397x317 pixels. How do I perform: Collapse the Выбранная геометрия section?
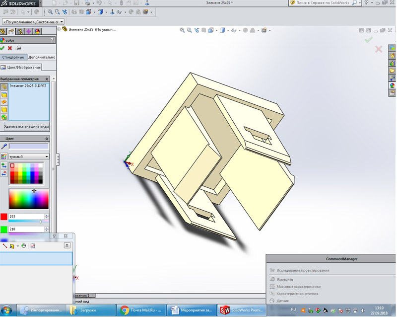pyautogui.click(x=47, y=79)
